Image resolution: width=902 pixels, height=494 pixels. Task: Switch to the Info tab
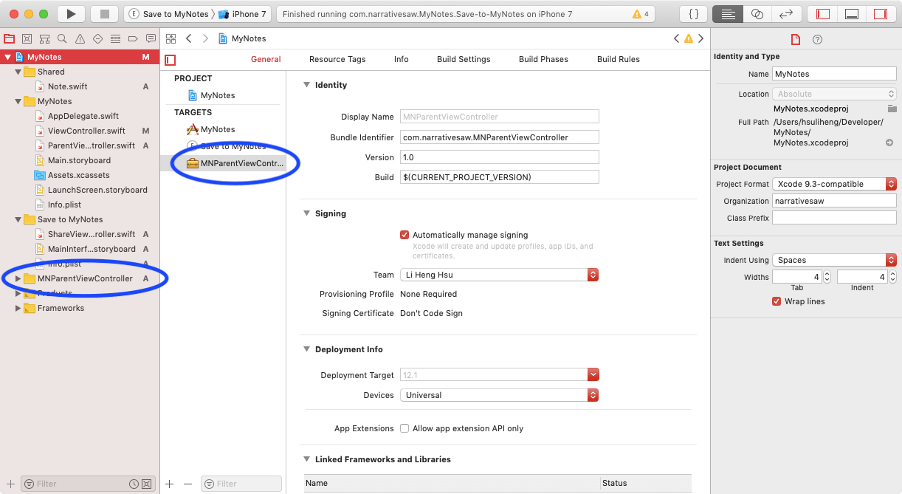[402, 59]
